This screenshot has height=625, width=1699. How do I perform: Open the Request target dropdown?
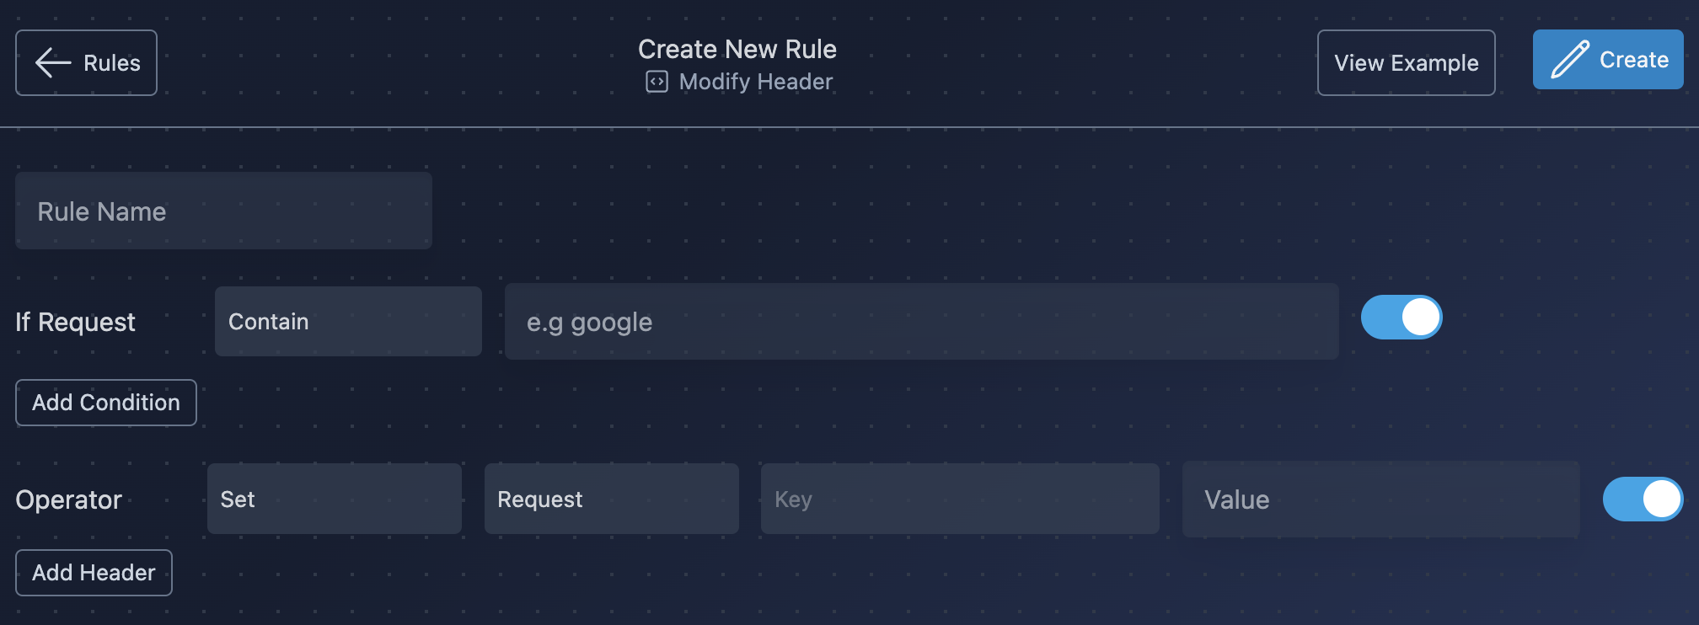point(612,499)
